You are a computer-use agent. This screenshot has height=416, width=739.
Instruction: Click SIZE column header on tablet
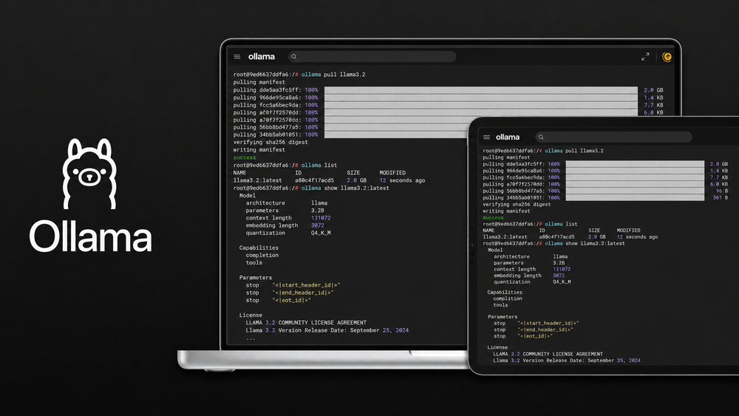594,231
